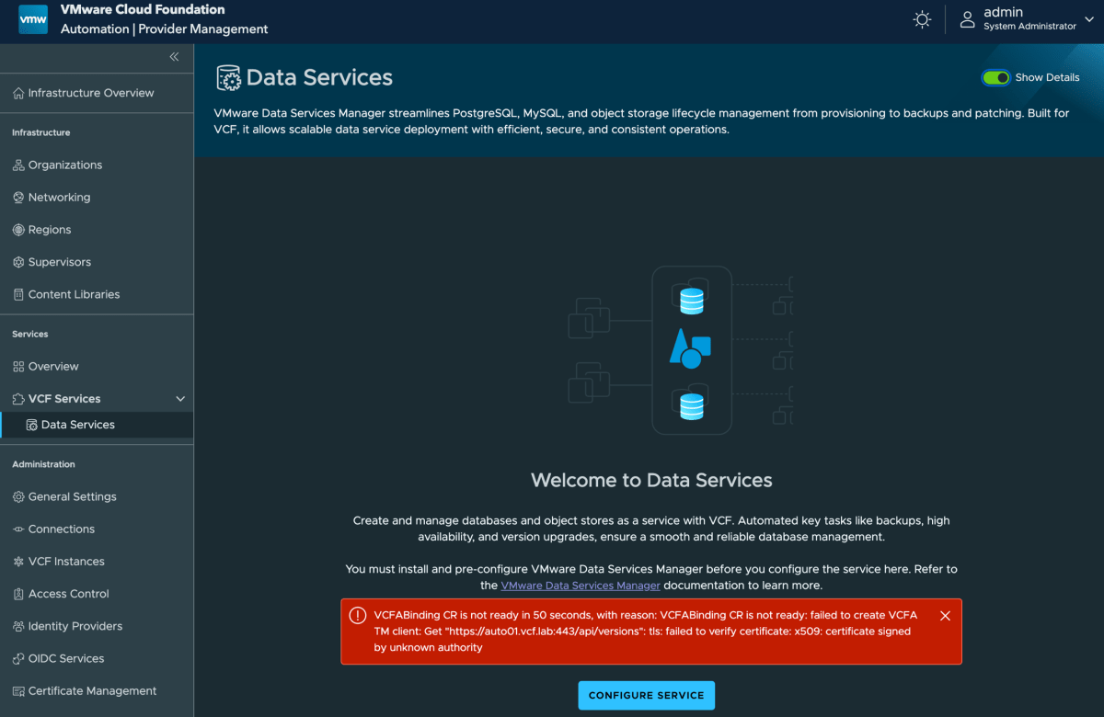Image resolution: width=1104 pixels, height=717 pixels.
Task: Select the Identity Providers icon
Action: 20,626
